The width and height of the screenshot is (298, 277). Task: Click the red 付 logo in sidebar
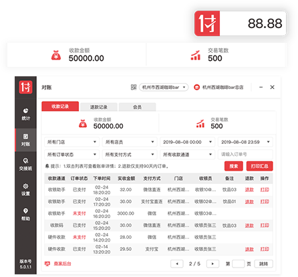coord(25,87)
